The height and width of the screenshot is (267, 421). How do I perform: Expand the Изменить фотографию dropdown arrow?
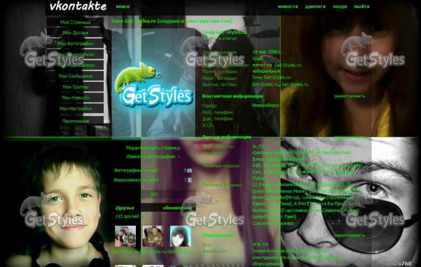pos(179,157)
